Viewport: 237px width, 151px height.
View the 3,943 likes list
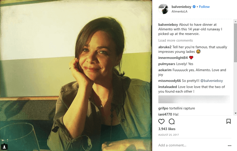pos(167,129)
